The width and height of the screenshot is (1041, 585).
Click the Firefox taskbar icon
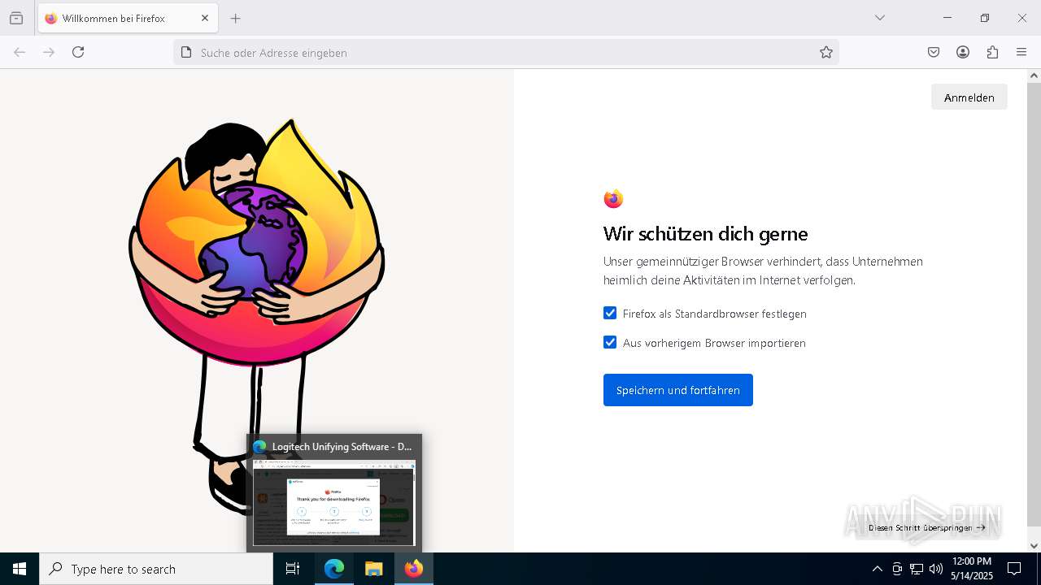pos(414,569)
